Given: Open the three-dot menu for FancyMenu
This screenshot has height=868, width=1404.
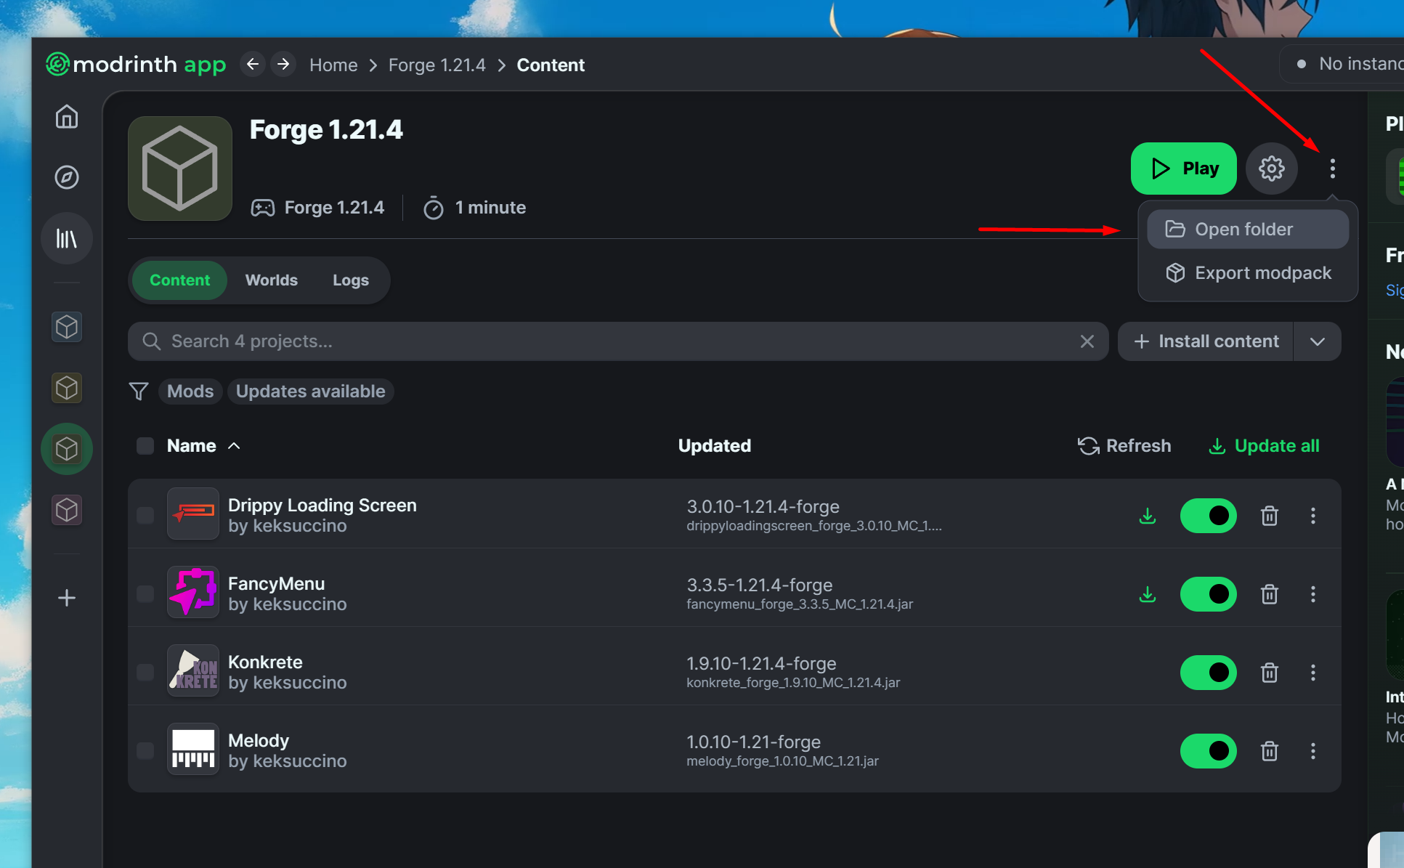Looking at the screenshot, I should pos(1312,594).
